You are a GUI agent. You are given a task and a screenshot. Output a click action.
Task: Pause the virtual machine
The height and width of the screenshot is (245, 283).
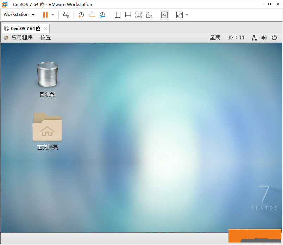point(45,15)
